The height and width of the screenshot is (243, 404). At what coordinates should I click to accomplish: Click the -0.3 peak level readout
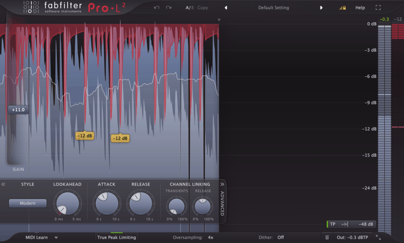pos(384,19)
